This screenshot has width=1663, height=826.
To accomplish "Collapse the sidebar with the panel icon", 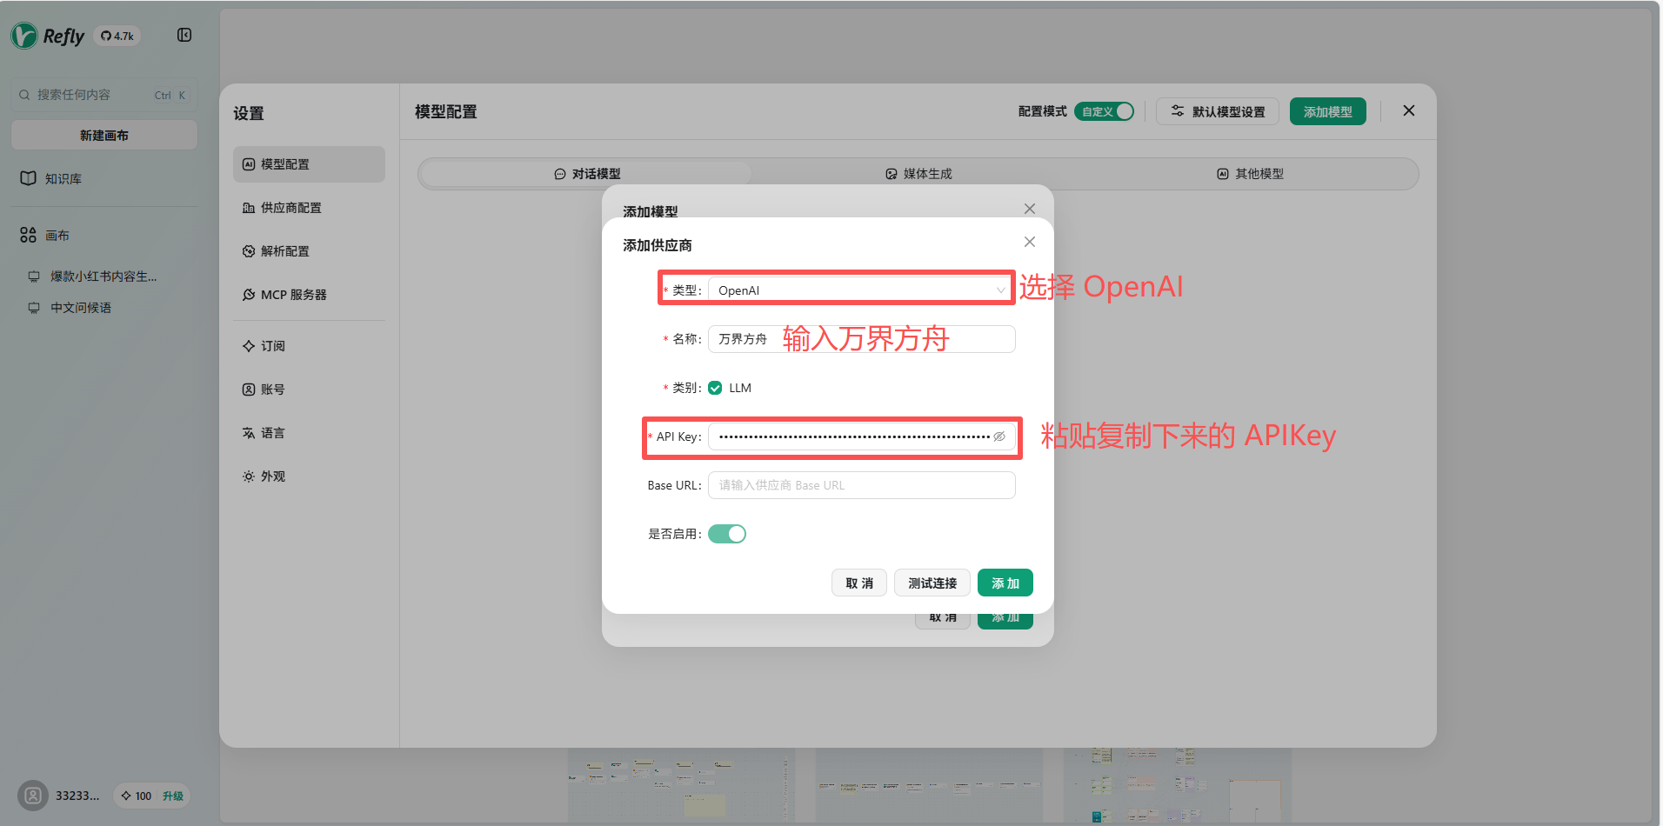I will point(184,35).
